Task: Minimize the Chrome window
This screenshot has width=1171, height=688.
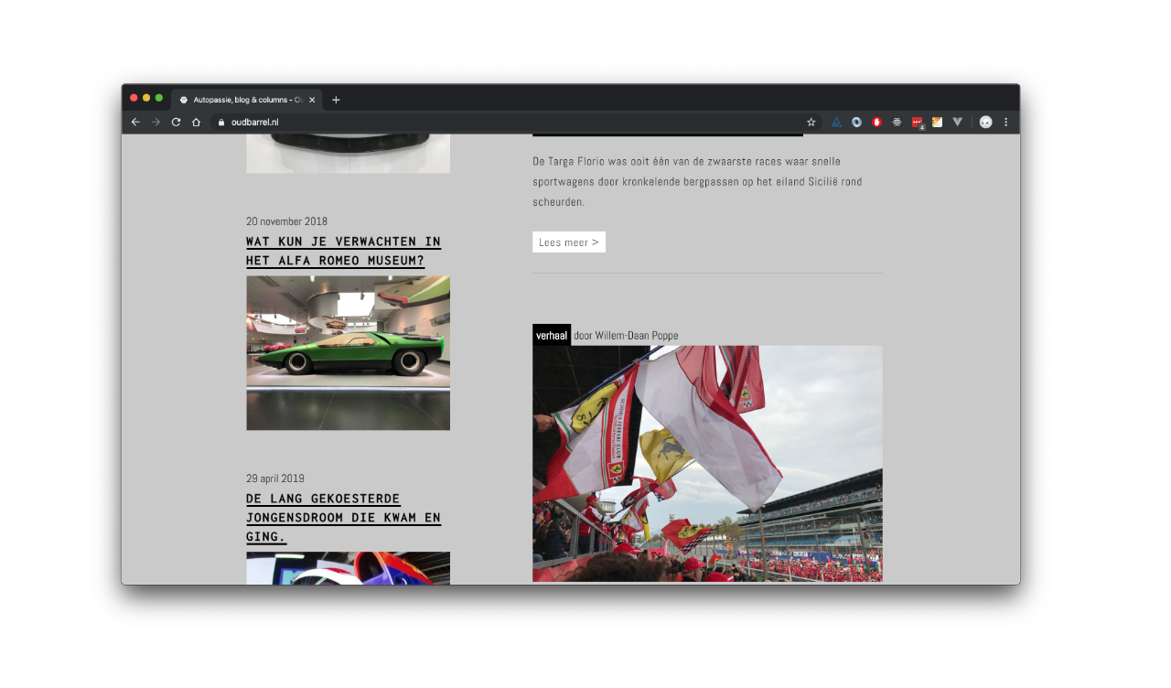Action: click(146, 98)
